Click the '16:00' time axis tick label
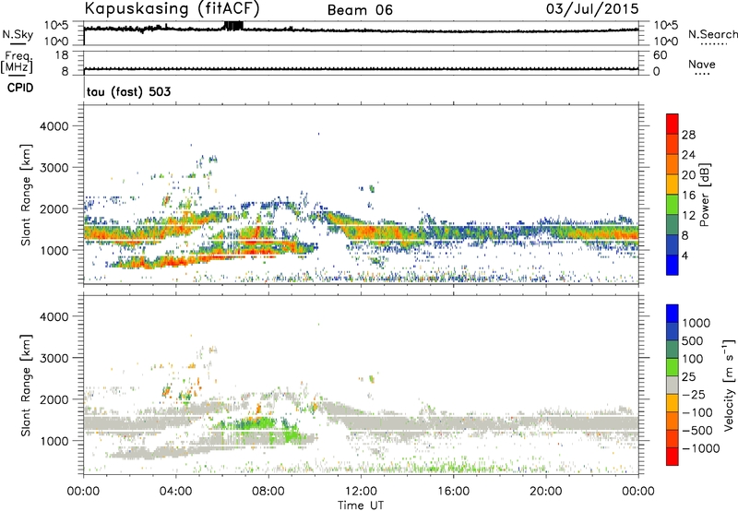Viewport: 738px width, 511px height. (453, 492)
